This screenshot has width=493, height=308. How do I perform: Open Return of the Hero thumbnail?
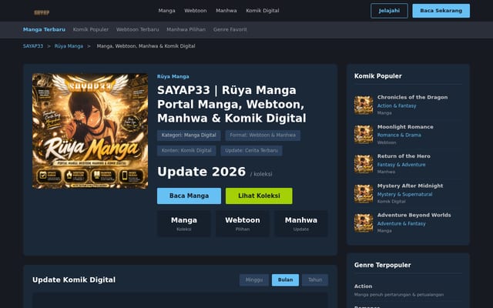tap(364, 164)
